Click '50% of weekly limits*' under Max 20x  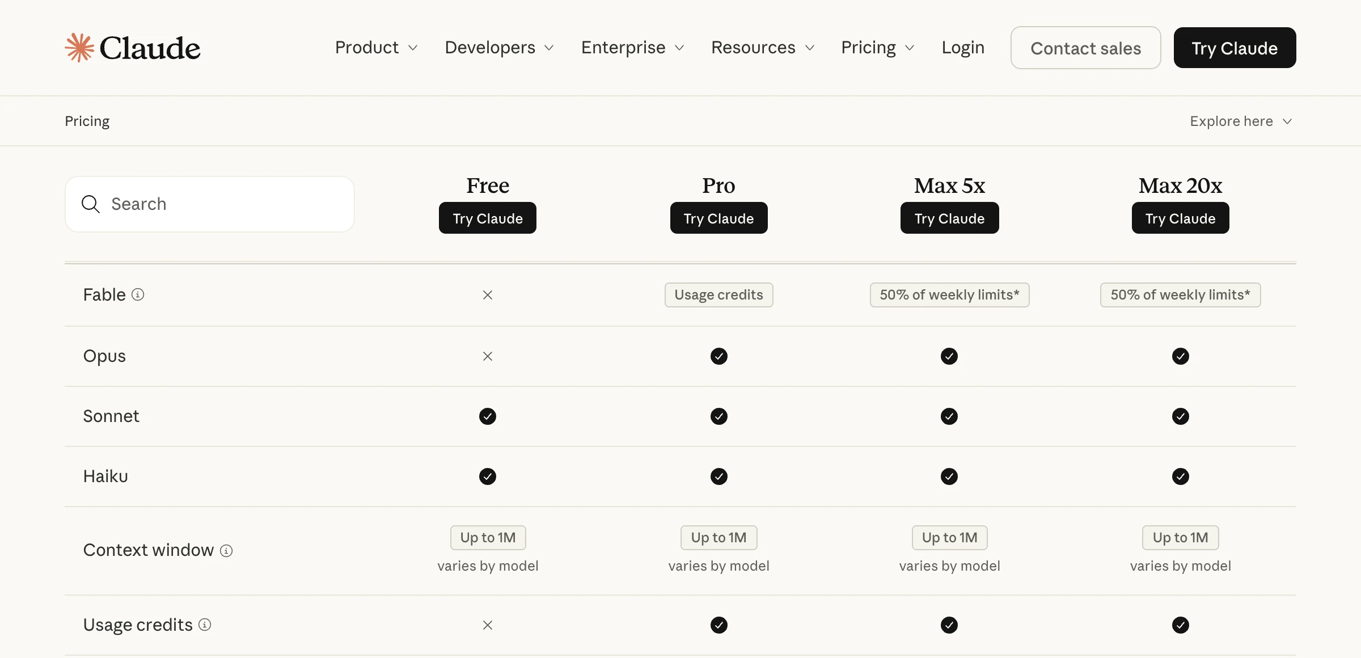1181,295
